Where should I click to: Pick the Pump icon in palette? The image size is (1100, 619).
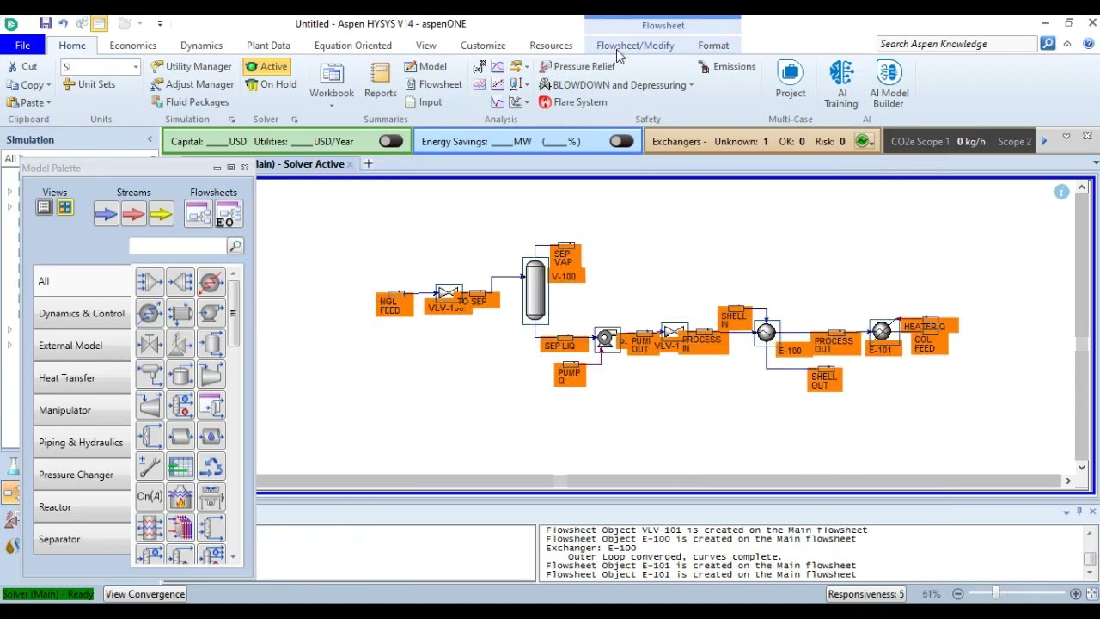point(211,313)
